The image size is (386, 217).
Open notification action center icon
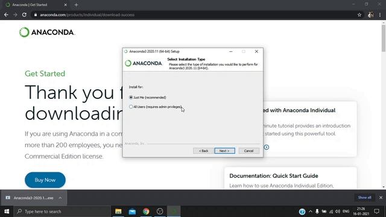point(376,212)
